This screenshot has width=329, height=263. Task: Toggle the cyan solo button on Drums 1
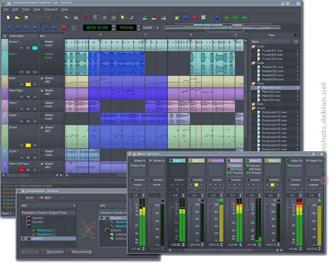tap(35, 48)
